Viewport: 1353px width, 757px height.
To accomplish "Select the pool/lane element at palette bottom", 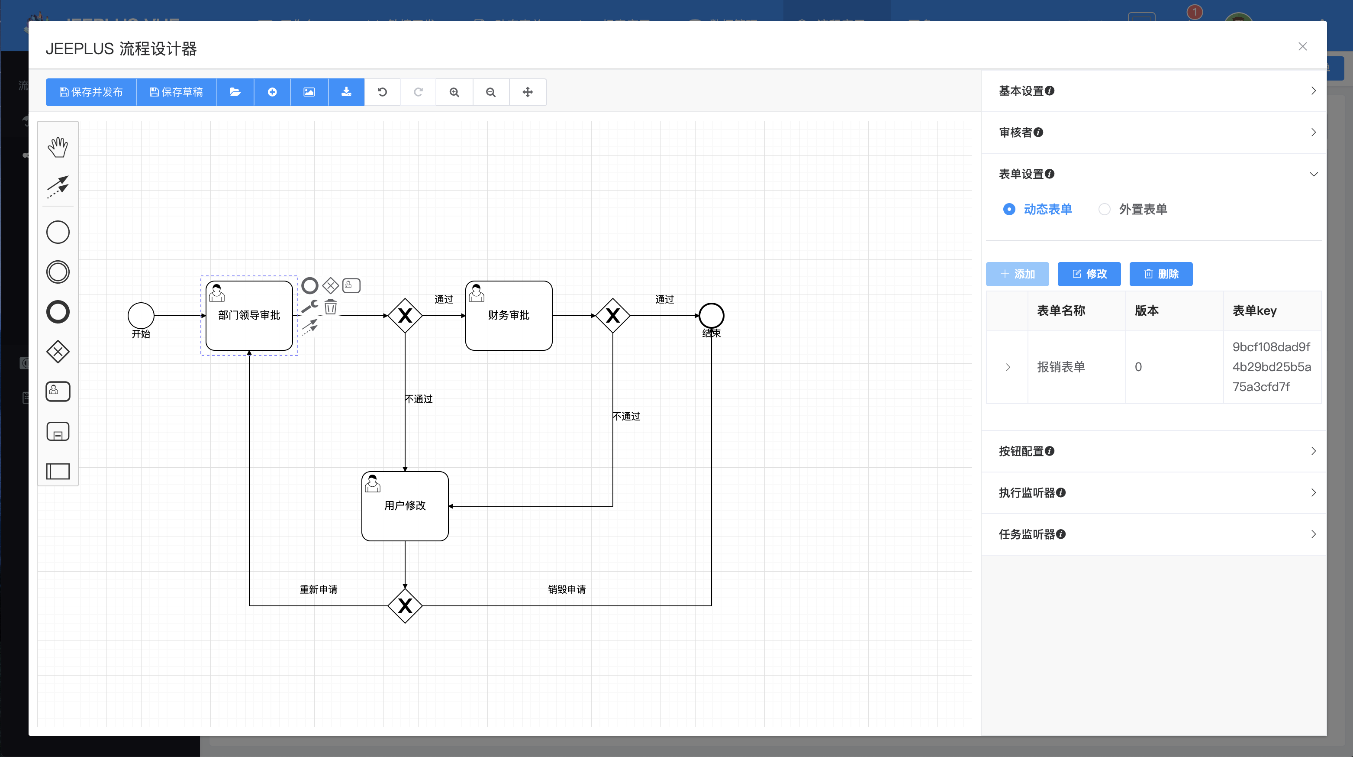I will click(x=58, y=471).
